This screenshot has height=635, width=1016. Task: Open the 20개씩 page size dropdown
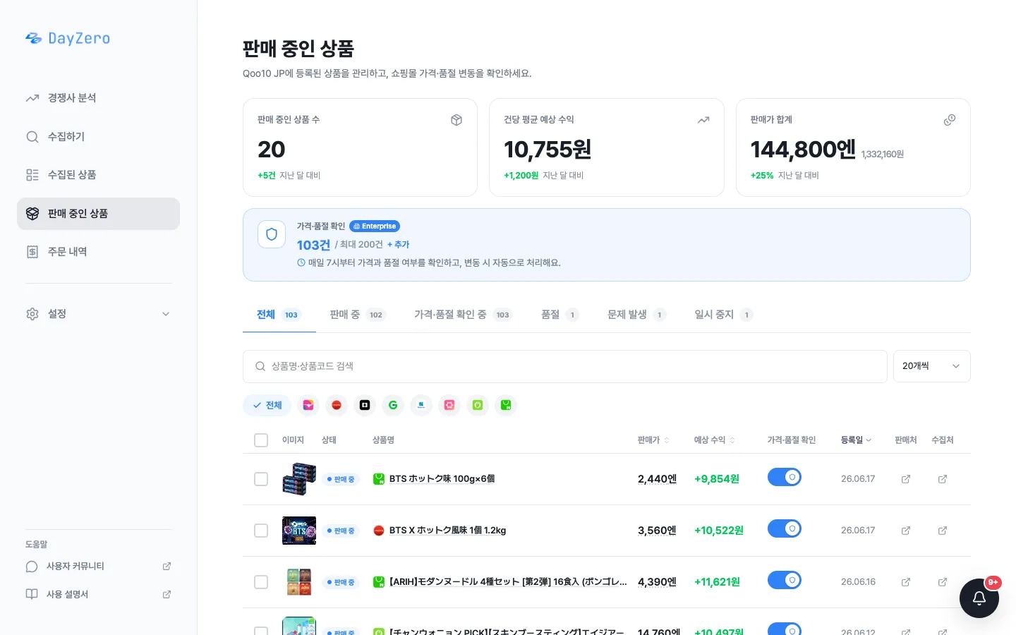click(x=931, y=366)
